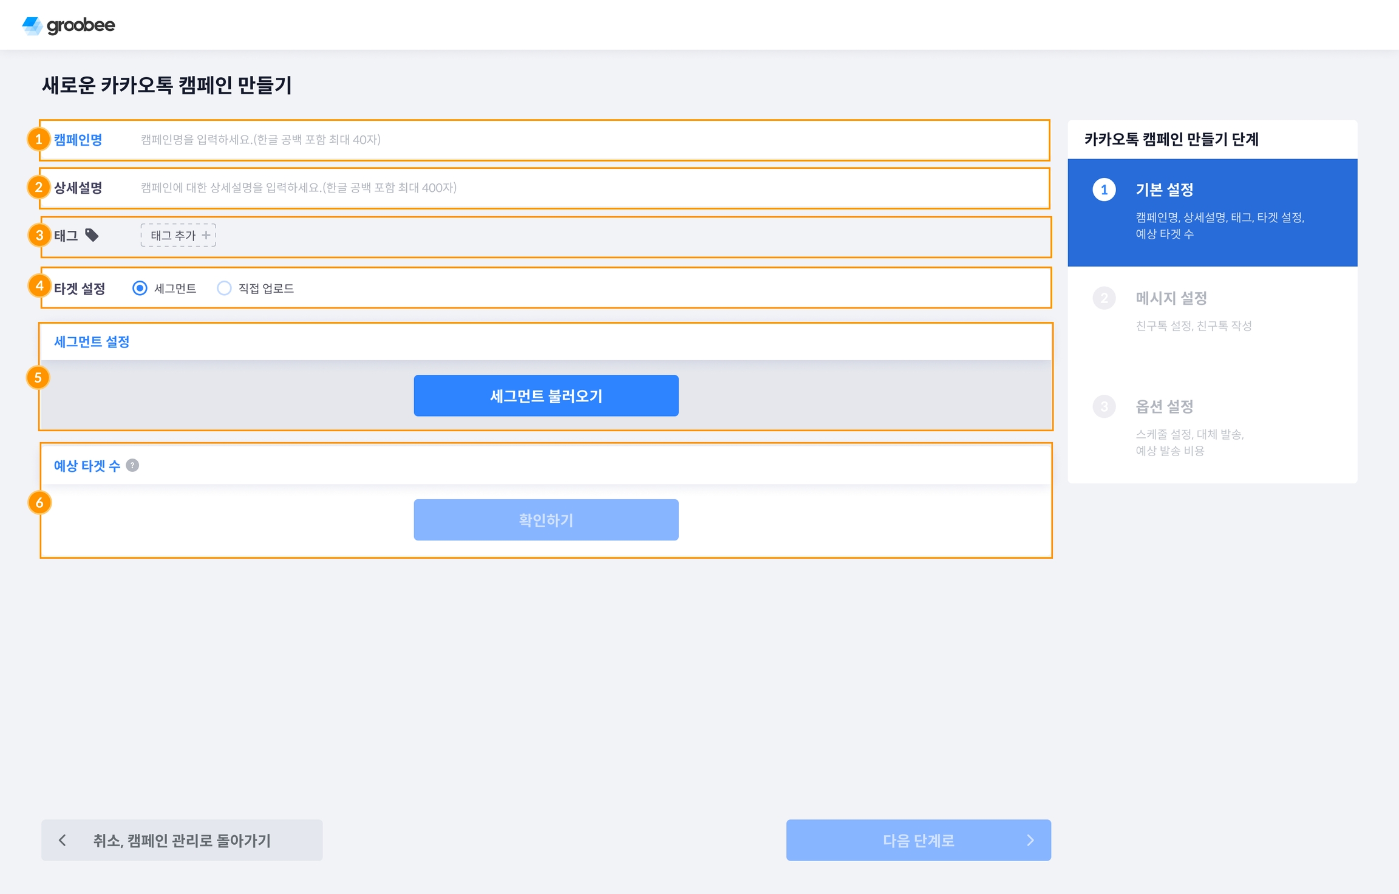Click orange annotation marker number 1
Image resolution: width=1399 pixels, height=894 pixels.
pyautogui.click(x=39, y=140)
